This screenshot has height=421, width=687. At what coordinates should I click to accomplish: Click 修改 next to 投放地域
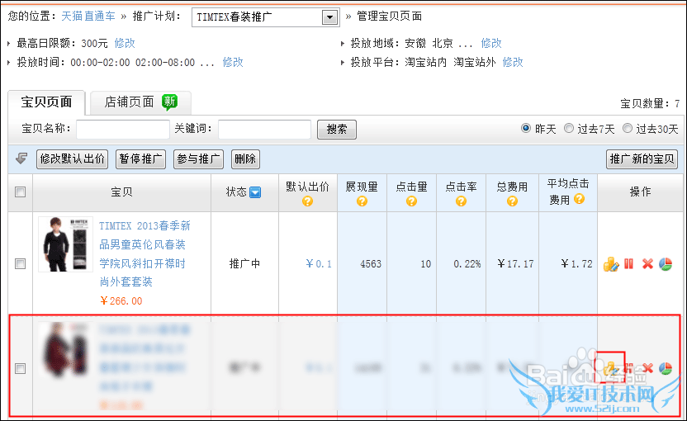tap(491, 44)
